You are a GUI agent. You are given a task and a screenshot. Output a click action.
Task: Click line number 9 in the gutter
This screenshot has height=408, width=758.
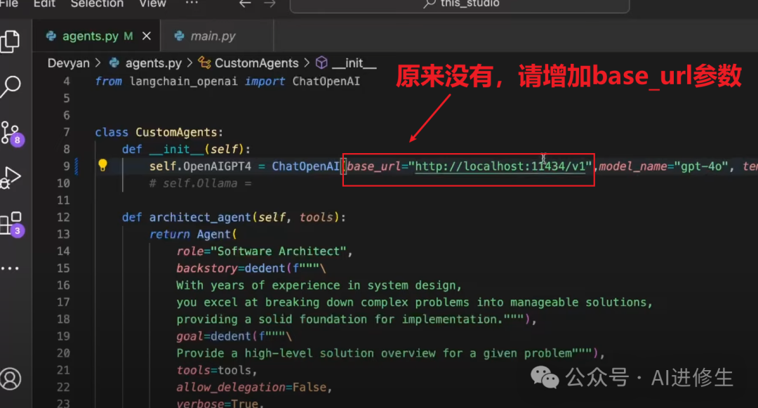67,166
